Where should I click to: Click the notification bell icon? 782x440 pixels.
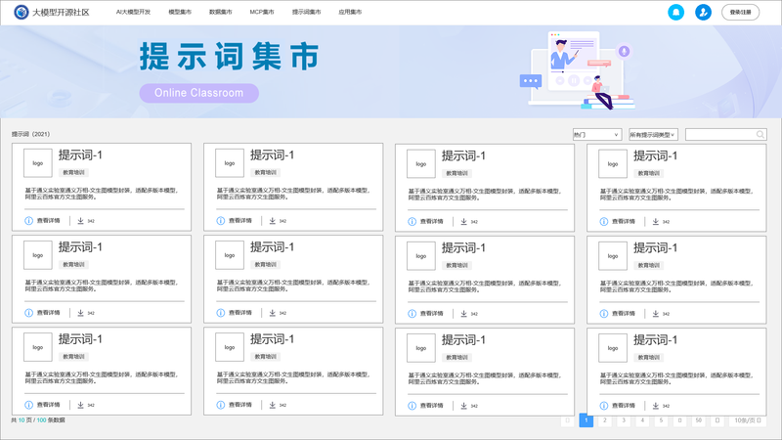(675, 12)
